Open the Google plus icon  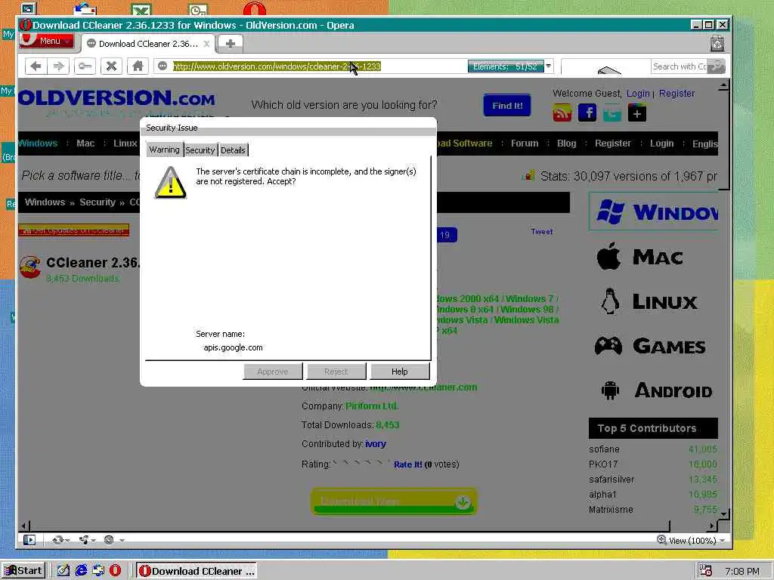tap(636, 113)
